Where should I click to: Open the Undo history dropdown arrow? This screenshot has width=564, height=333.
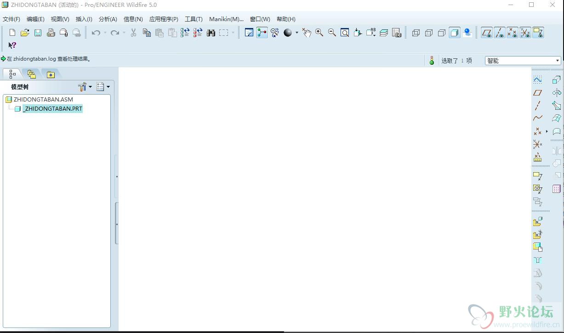click(105, 33)
